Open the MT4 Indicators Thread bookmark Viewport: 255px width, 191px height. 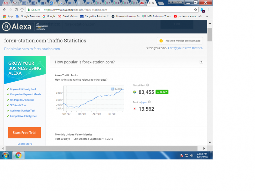coord(157,16)
